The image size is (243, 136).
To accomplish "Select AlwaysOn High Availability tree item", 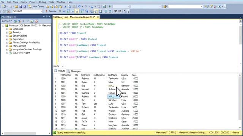I will pyautogui.click(x=26, y=42).
